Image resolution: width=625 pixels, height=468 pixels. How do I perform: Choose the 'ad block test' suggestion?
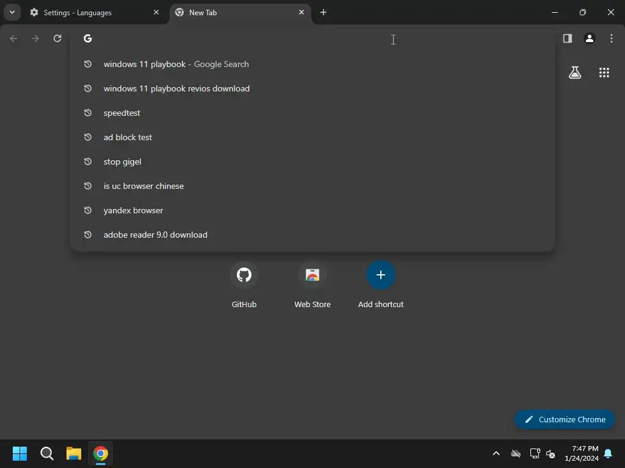[312, 137]
